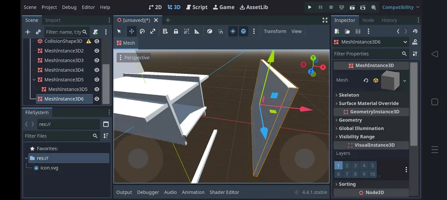The width and height of the screenshot is (447, 200).
Task: Run the current scene clapperboard icon
Action: coord(352,7)
